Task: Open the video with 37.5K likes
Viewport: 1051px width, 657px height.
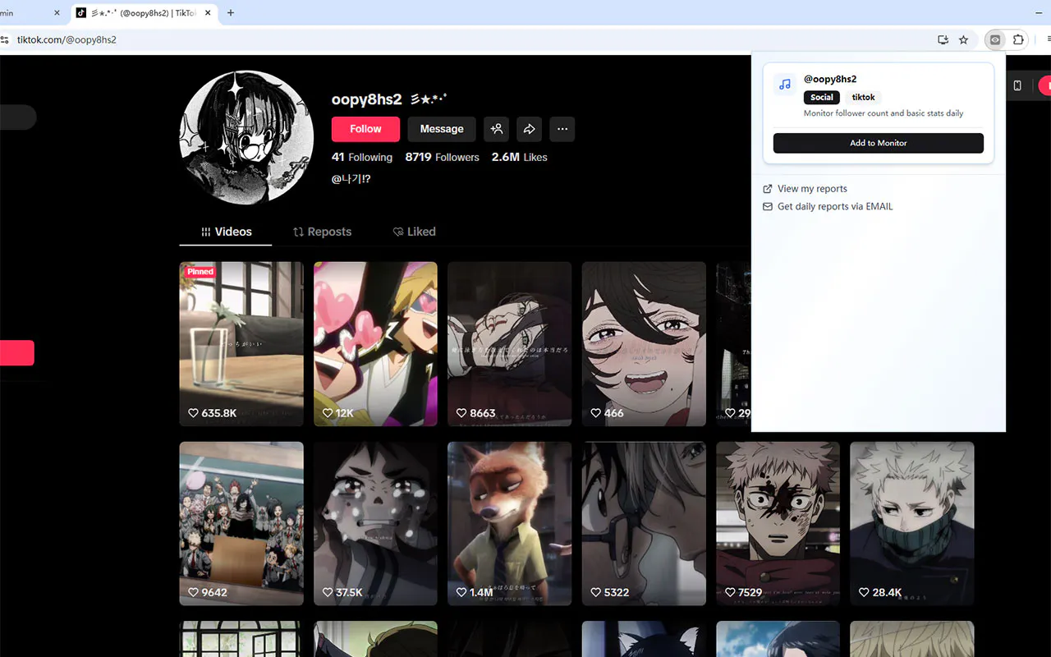Action: coord(375,524)
